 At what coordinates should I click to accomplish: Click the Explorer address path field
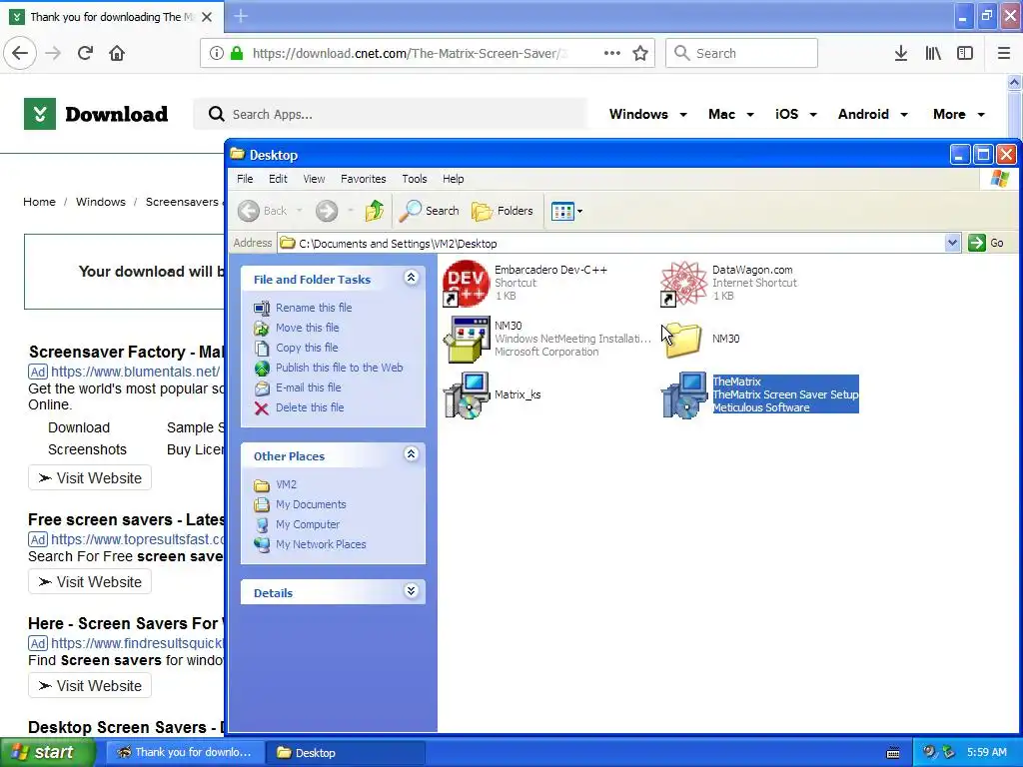pyautogui.click(x=610, y=244)
